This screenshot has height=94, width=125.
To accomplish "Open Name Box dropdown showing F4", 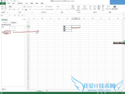I will click(9, 15).
